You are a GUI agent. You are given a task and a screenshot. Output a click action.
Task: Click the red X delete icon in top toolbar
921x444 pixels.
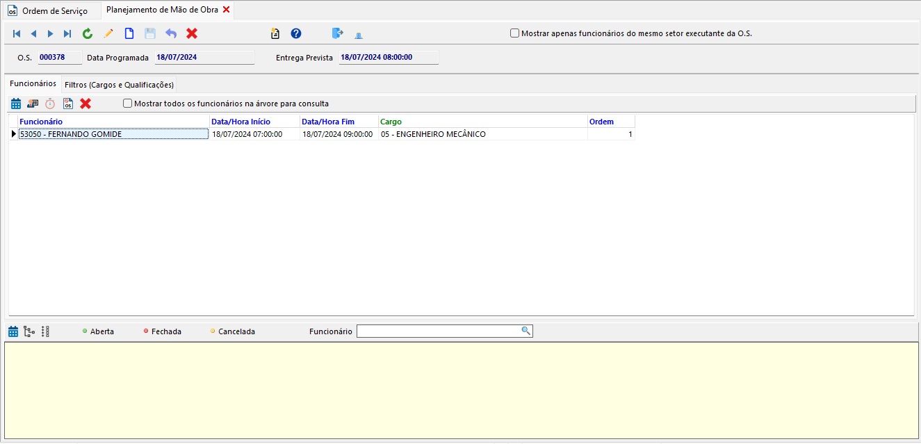tap(192, 33)
